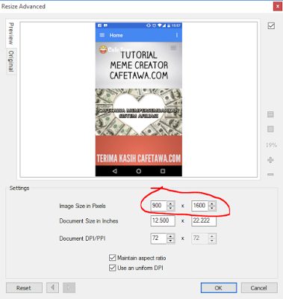Close the Resize Advanced window

(278, 6)
